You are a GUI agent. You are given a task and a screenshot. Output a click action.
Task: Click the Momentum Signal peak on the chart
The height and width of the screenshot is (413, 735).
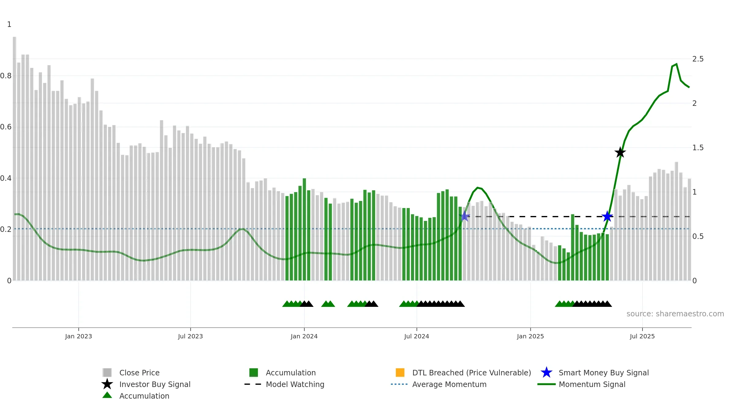point(677,64)
